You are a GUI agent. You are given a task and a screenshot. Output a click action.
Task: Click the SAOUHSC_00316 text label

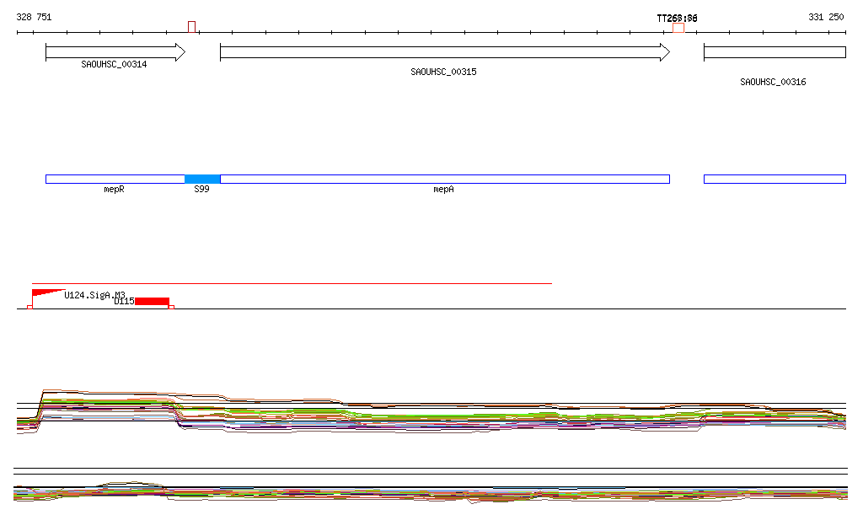tap(773, 83)
